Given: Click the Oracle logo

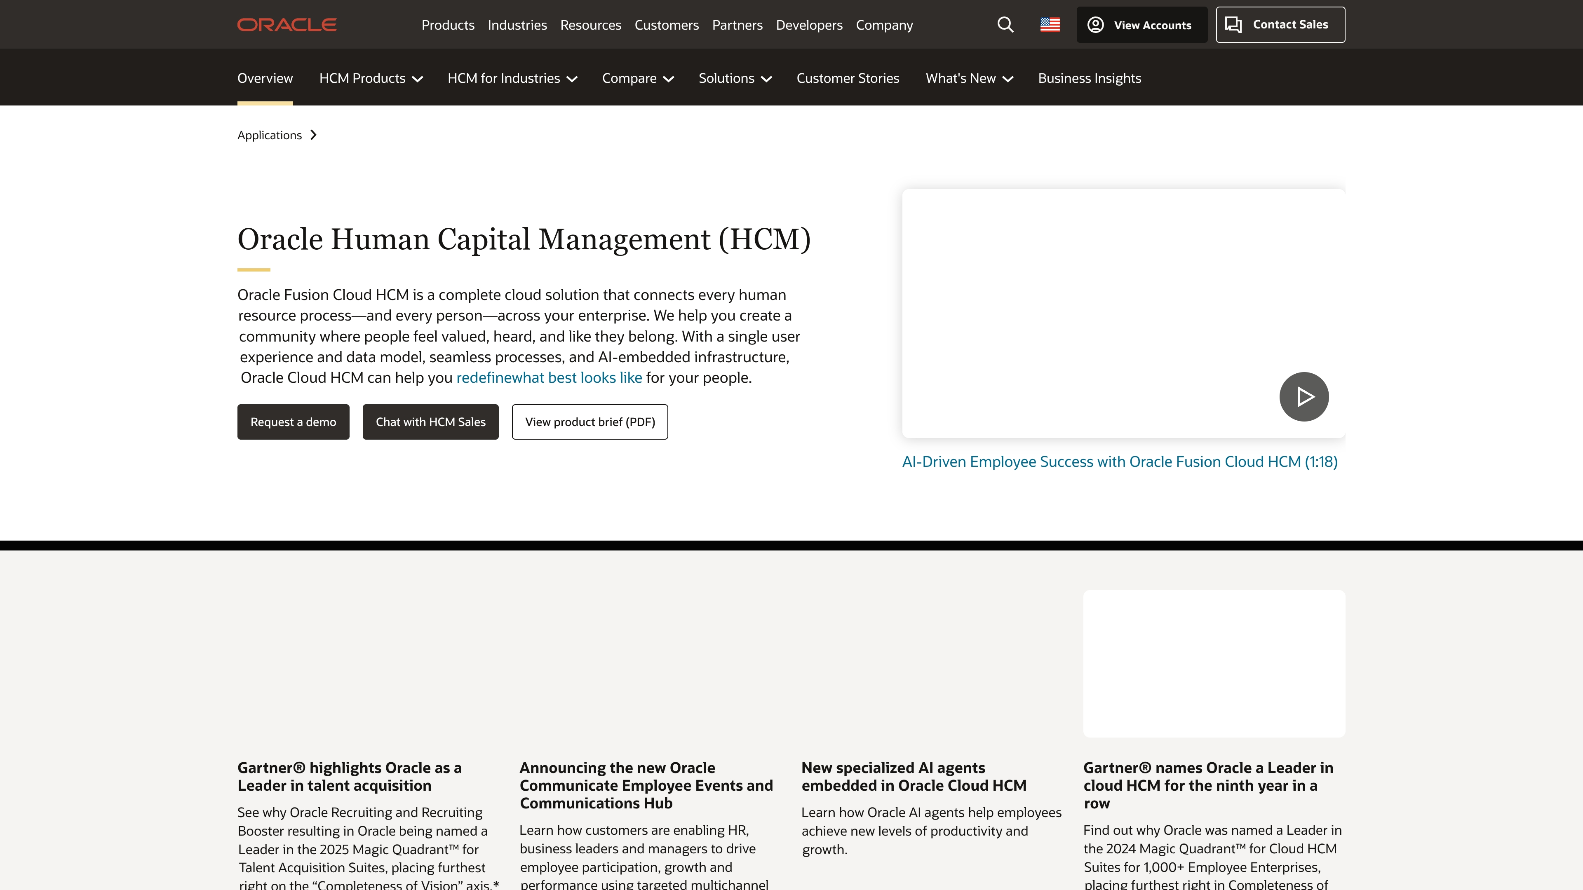Looking at the screenshot, I should point(287,25).
